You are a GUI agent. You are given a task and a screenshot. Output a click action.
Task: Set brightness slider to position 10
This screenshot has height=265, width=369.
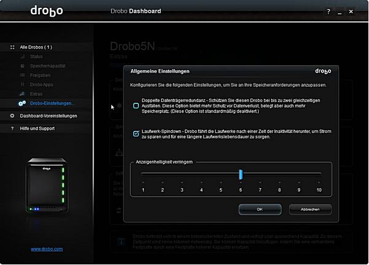pos(319,175)
